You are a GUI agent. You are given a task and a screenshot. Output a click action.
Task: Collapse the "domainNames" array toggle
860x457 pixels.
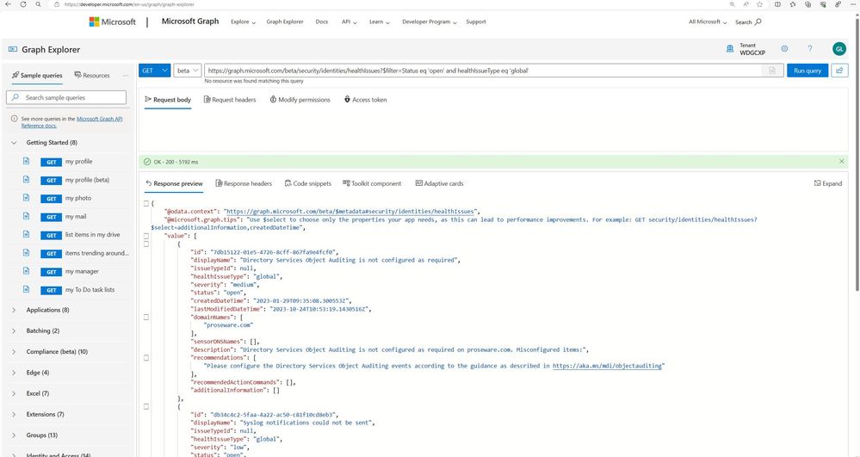click(146, 317)
